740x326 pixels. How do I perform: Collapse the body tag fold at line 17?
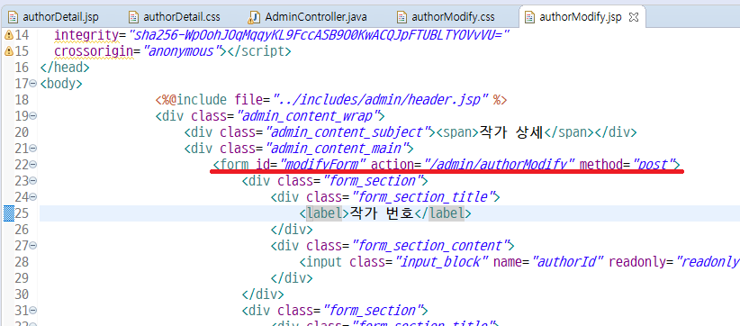pyautogui.click(x=33, y=84)
